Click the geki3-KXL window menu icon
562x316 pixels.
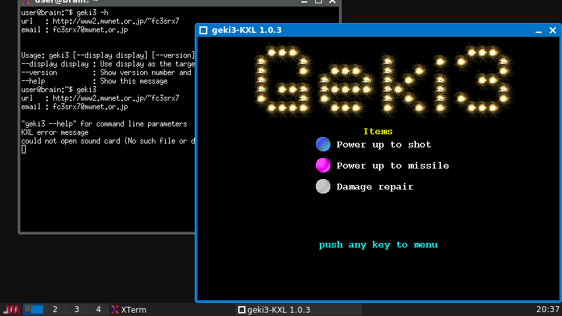tap(203, 30)
